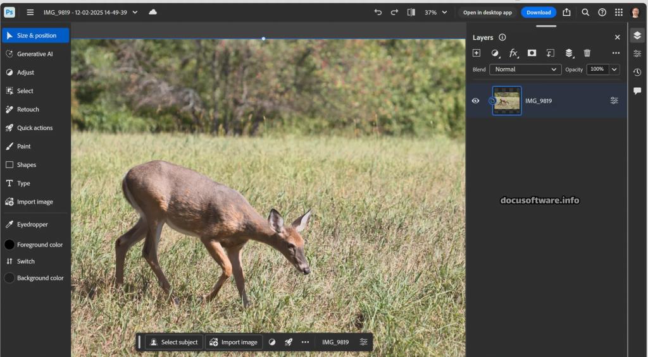This screenshot has height=357, width=648.
Task: Click adjustment circle icon in contextual bar
Action: coord(272,342)
